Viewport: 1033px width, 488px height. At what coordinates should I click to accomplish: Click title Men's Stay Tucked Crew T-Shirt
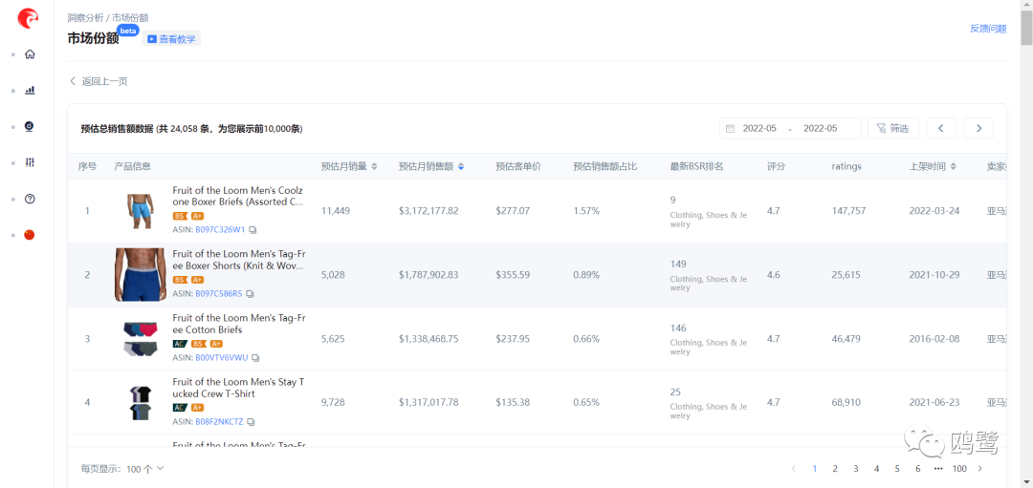coord(238,388)
